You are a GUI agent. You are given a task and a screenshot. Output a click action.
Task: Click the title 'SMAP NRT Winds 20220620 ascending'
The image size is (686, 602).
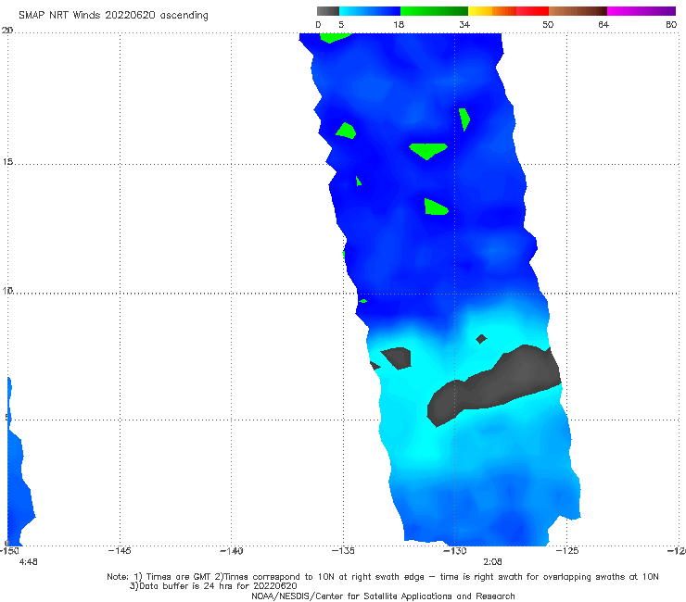(x=113, y=16)
